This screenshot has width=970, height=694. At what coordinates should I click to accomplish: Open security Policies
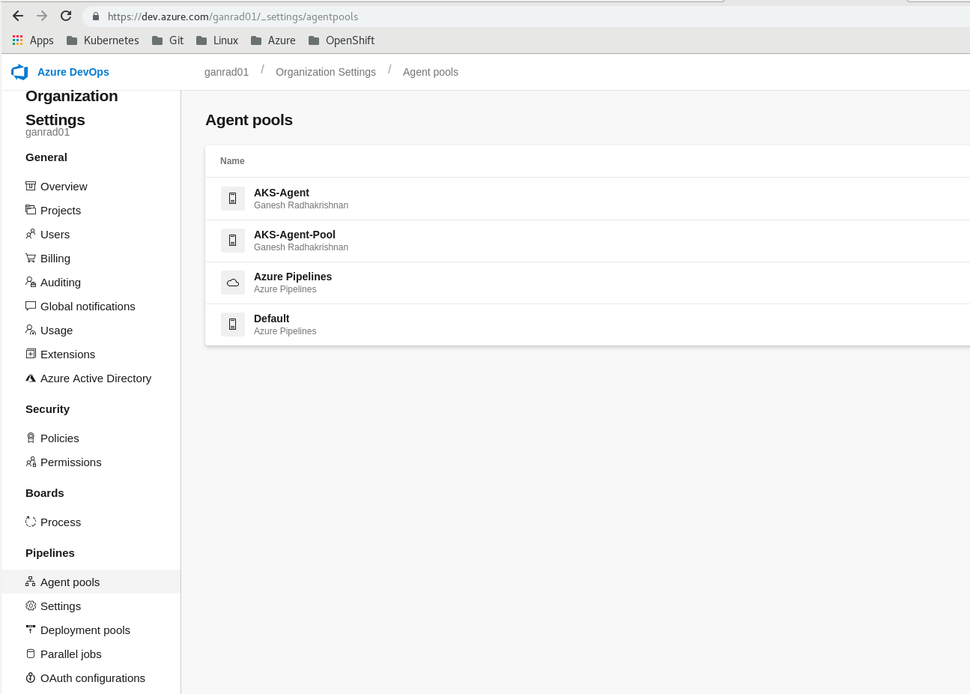(60, 438)
